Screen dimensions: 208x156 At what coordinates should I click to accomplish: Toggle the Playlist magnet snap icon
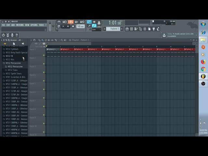point(34,40)
